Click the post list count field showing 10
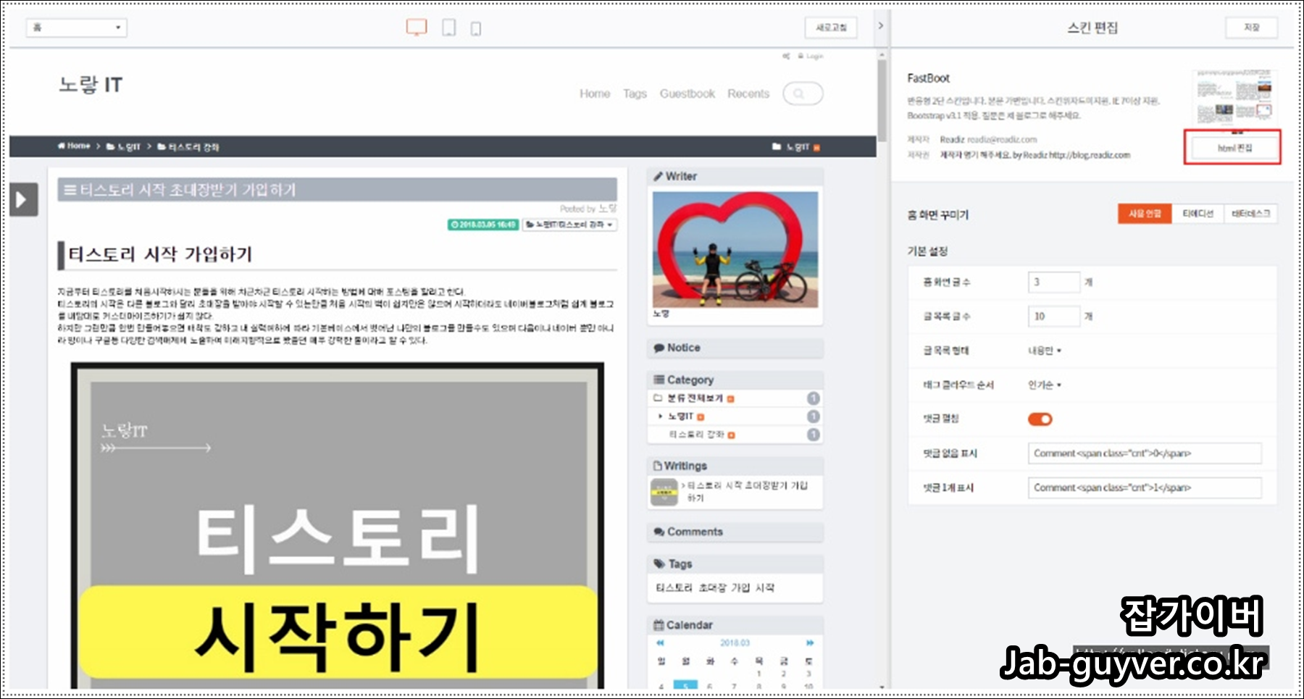1304x699 pixels. click(x=1054, y=316)
